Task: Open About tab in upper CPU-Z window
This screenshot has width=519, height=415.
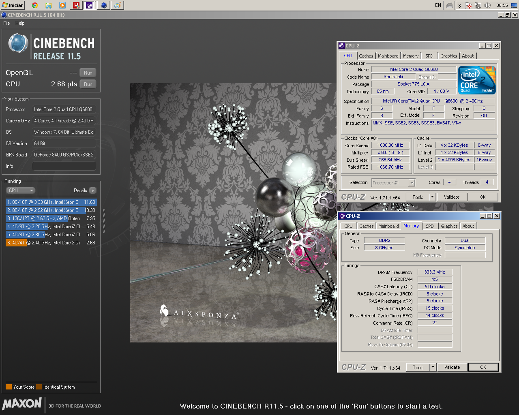Action: 468,56
